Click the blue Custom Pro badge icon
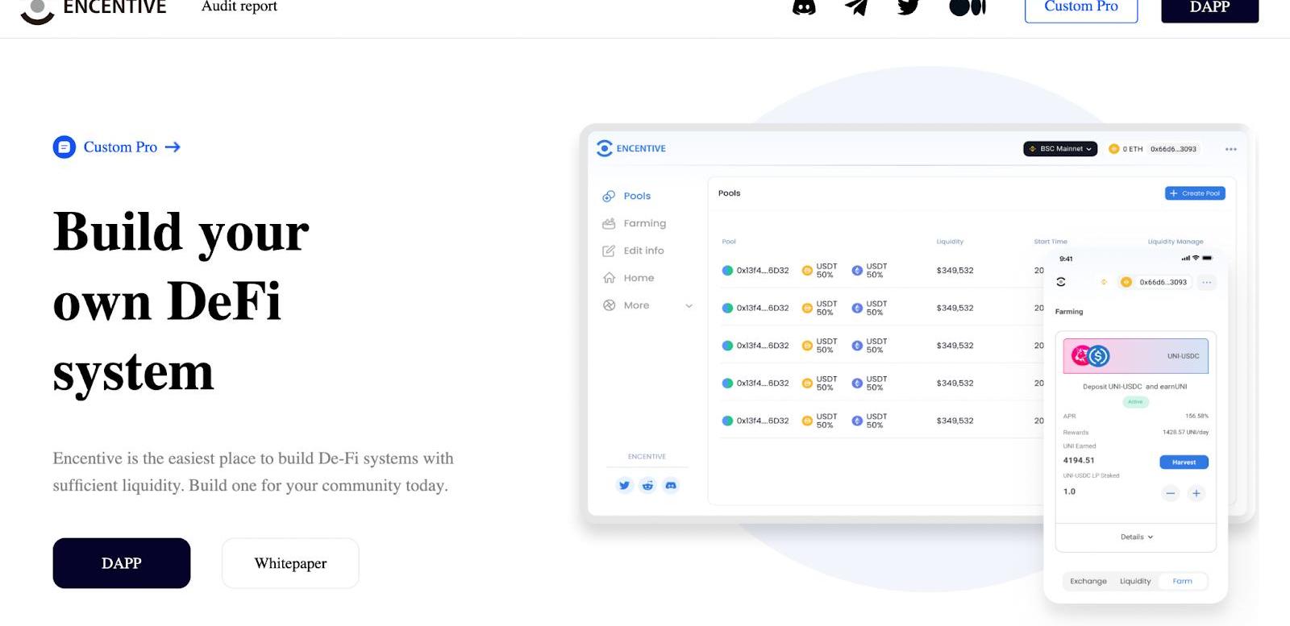Image resolution: width=1290 pixels, height=626 pixels. point(64,147)
